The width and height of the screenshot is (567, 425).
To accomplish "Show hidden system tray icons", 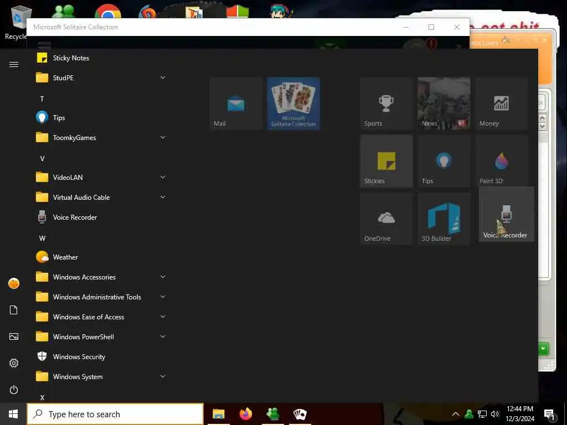I will tap(456, 414).
